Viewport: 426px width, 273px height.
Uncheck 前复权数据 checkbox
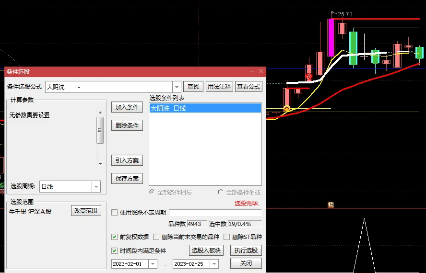(114, 237)
